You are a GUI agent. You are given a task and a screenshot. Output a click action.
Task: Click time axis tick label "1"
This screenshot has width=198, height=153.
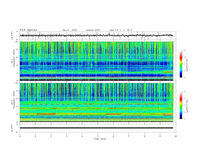point(35,136)
